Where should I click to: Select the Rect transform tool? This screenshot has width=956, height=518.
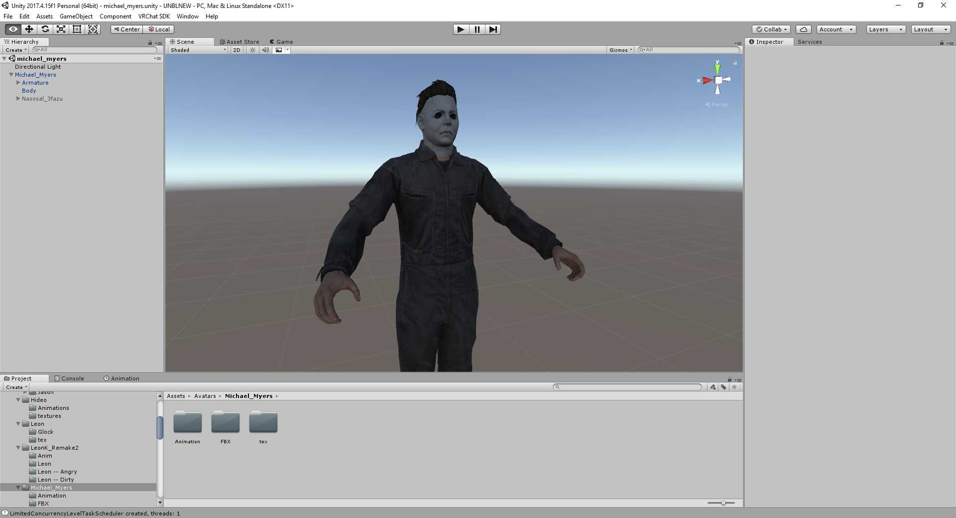point(77,29)
